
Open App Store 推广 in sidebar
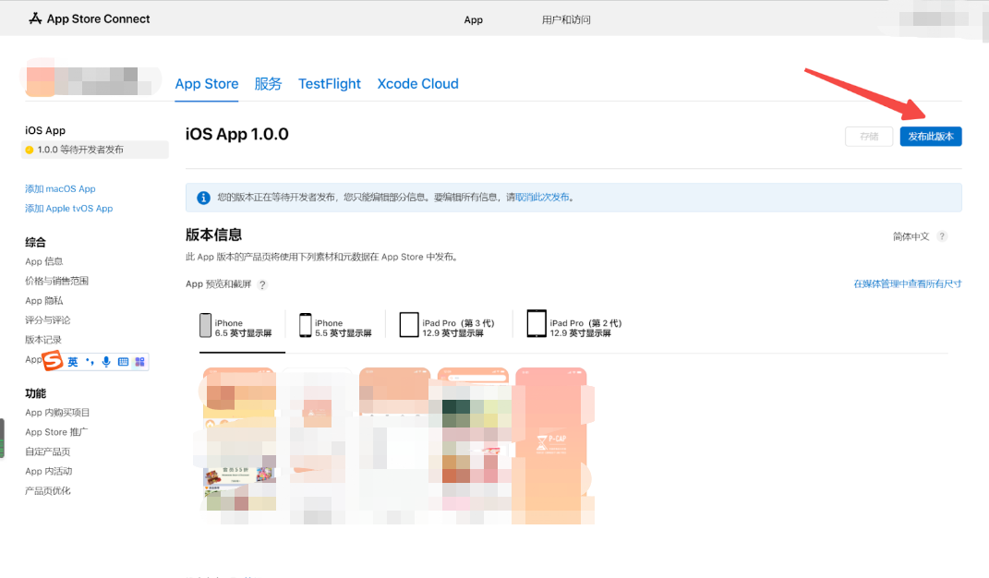coord(56,432)
